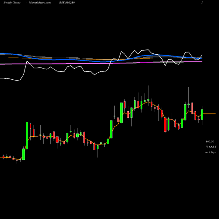Click the 'V: 1.83 X' volume text

(x=211, y=147)
